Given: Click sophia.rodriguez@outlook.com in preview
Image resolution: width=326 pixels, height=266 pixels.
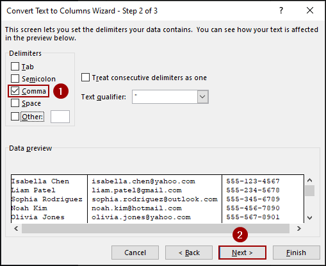Looking at the screenshot, I should (154, 199).
